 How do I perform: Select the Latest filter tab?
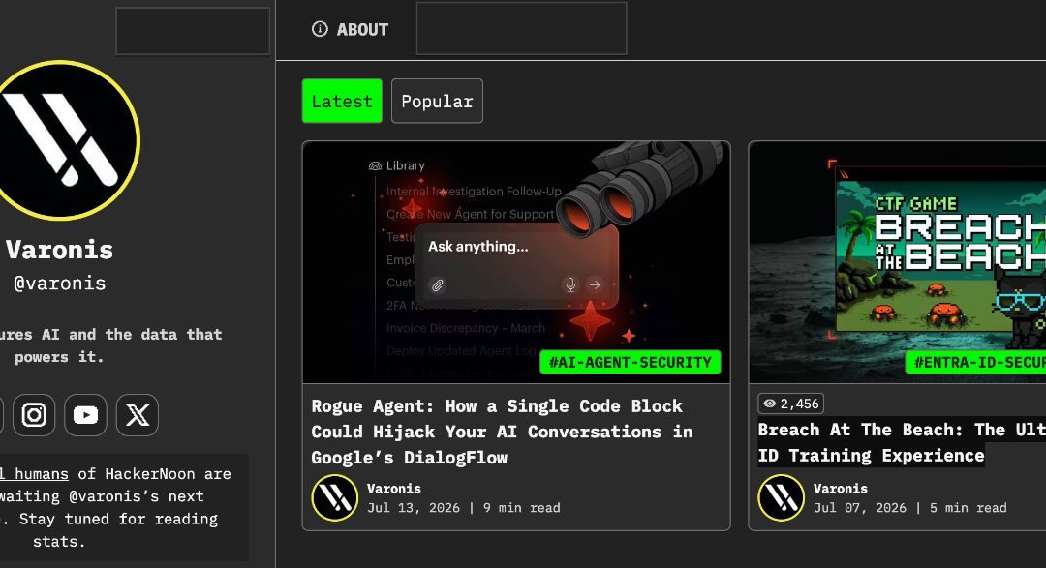[342, 101]
